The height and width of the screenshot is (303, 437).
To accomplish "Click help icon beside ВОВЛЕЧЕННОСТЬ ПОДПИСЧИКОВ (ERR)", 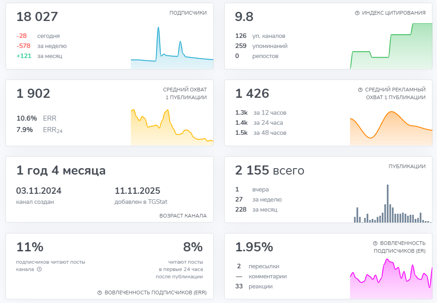I will 99,292.
